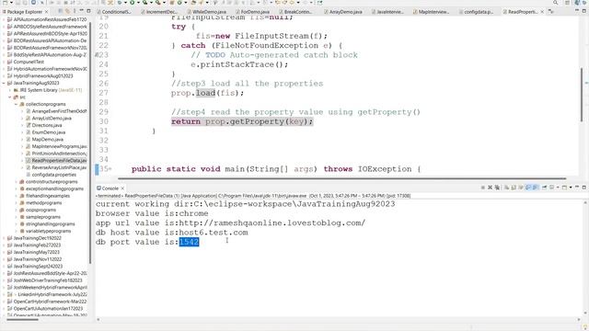Expand the controlstructureprograms package
The image size is (589, 331).
point(17,182)
